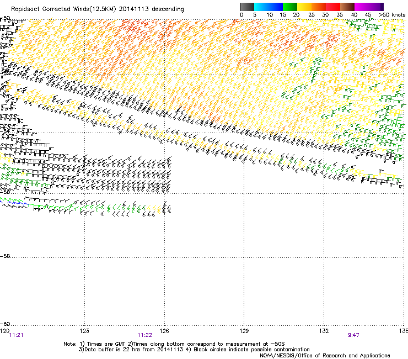The image size is (408, 359).
Task: Click the longitude label 120
Action: 4,331
